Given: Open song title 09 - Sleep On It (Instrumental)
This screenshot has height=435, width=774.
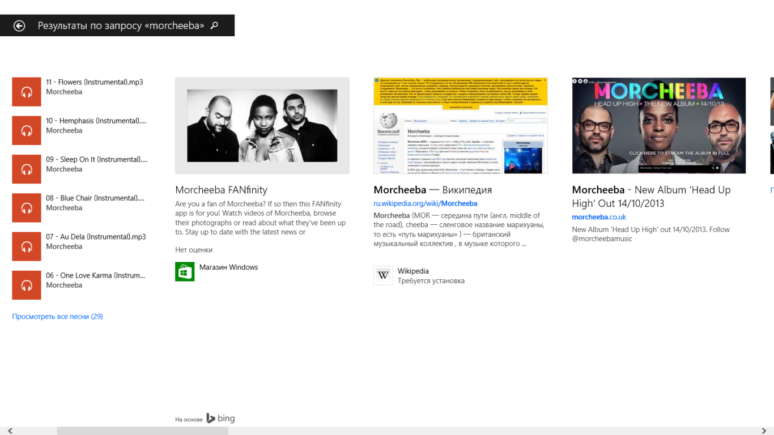Looking at the screenshot, I should [97, 159].
